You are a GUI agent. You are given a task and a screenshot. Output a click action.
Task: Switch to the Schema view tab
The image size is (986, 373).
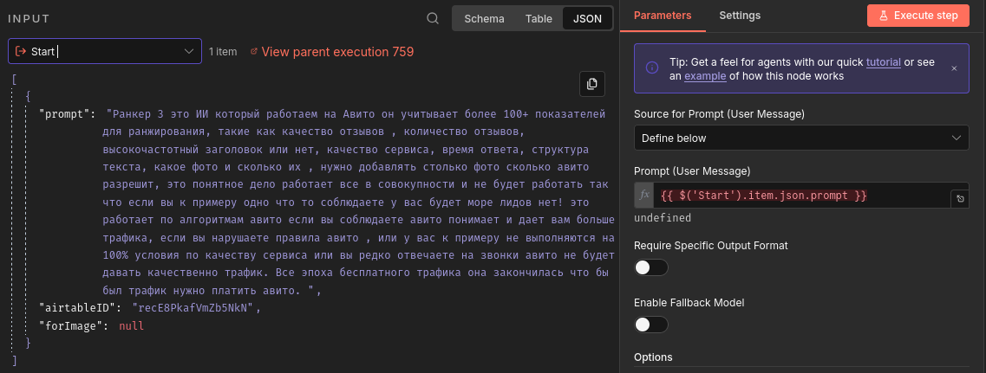484,18
